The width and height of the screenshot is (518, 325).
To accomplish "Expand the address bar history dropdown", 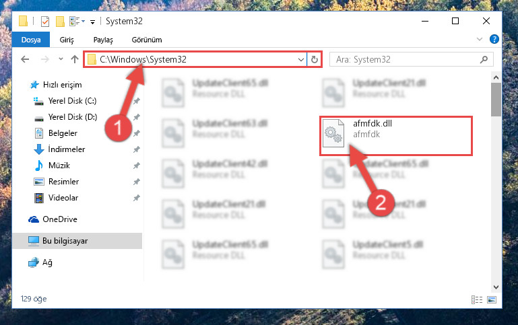I will pos(300,60).
